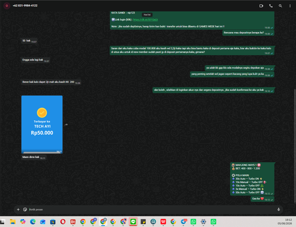
Task: Select the 'Saran dari aku kaka' message
Action: [x=192, y=50]
